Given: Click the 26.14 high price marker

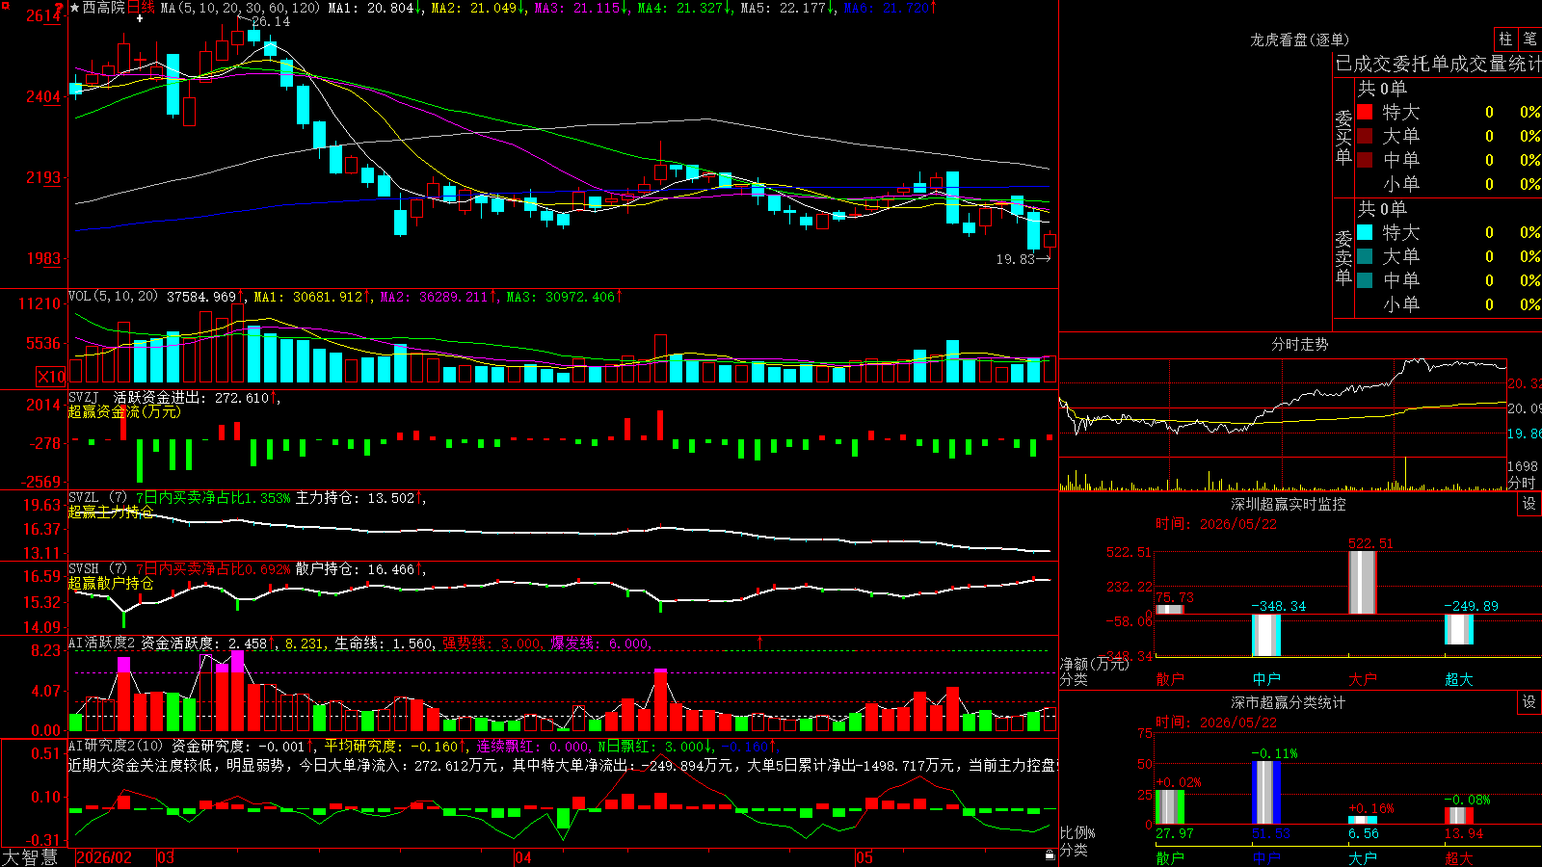Looking at the screenshot, I should 270,21.
